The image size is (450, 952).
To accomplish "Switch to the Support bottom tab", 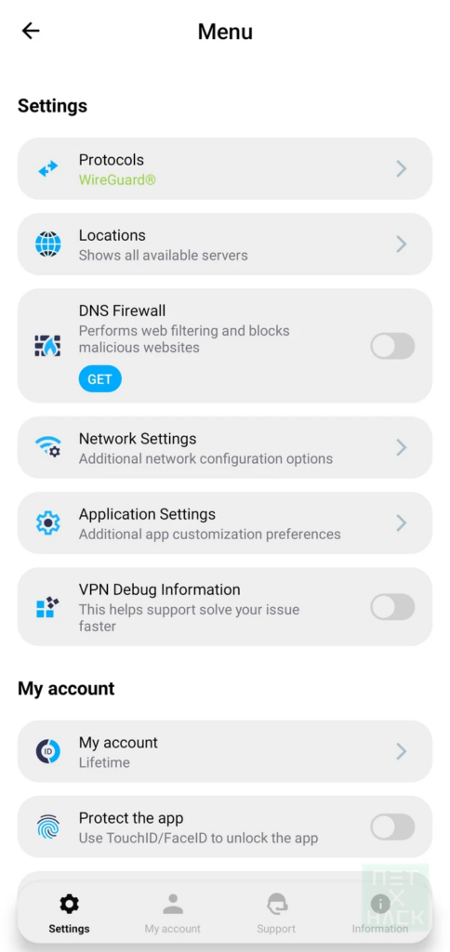I will click(276, 913).
